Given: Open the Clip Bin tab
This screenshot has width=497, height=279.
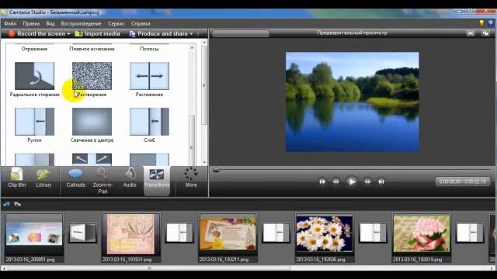Looking at the screenshot, I should (16, 179).
